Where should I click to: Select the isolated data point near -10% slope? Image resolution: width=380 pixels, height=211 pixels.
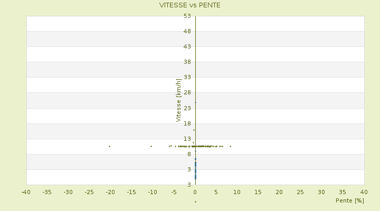[151, 146]
